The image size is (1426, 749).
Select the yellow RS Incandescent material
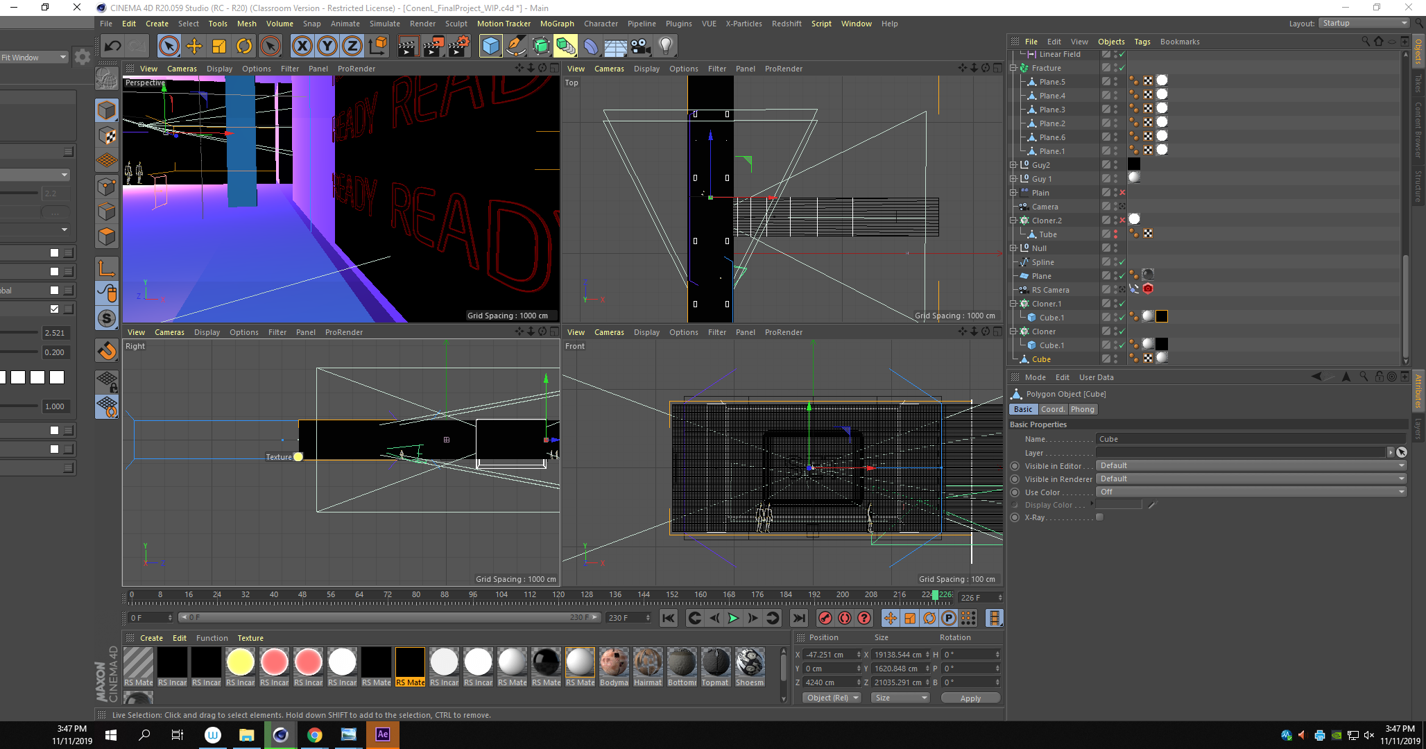pyautogui.click(x=240, y=662)
